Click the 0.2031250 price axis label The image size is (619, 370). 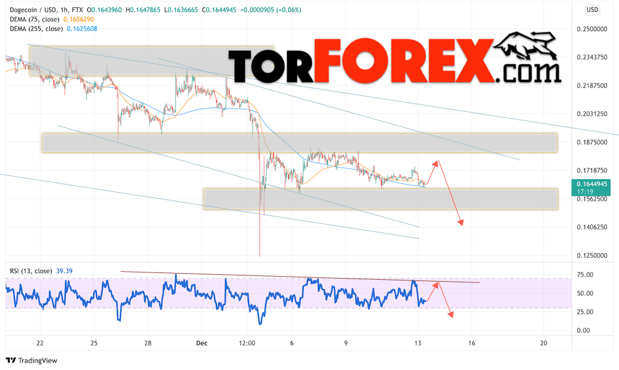(592, 114)
